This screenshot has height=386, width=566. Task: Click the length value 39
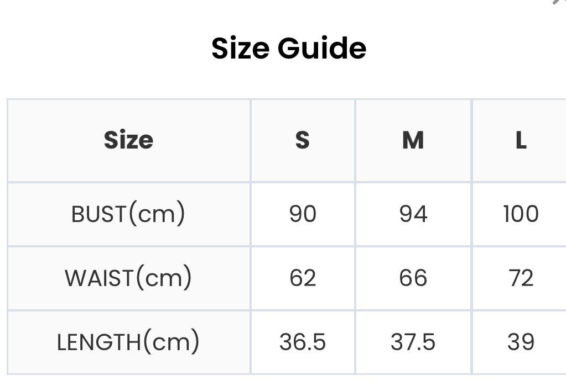pos(521,342)
